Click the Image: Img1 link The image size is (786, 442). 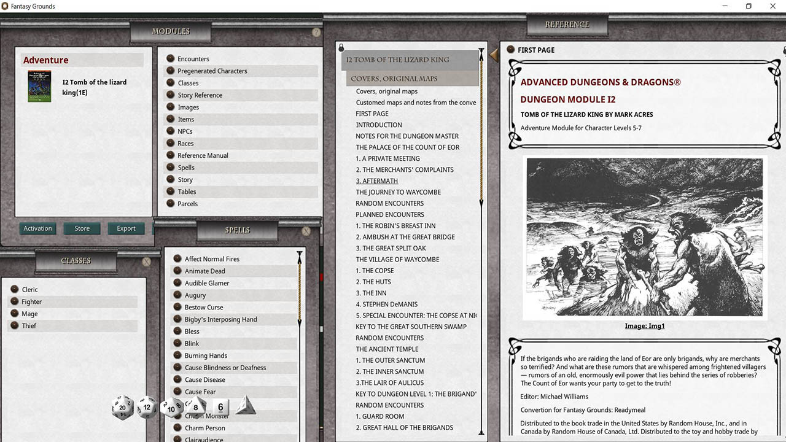click(x=645, y=326)
